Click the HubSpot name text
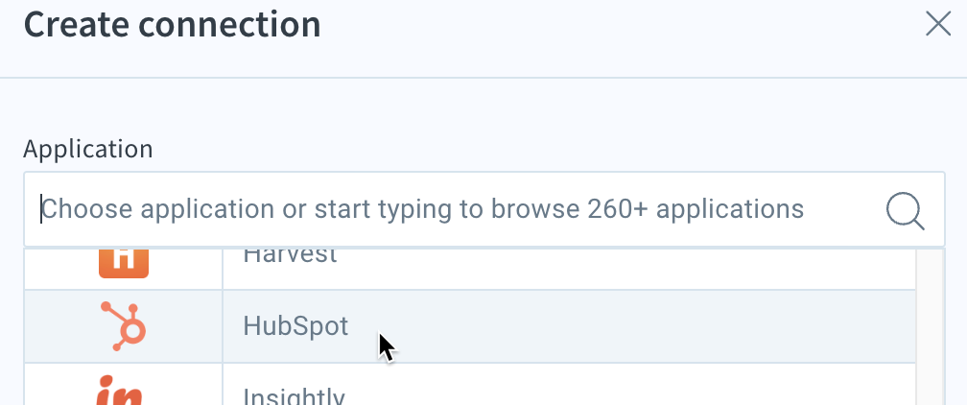The height and width of the screenshot is (405, 967). pos(295,326)
